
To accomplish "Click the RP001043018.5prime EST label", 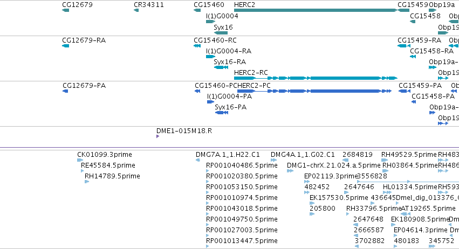I will (242, 209).
